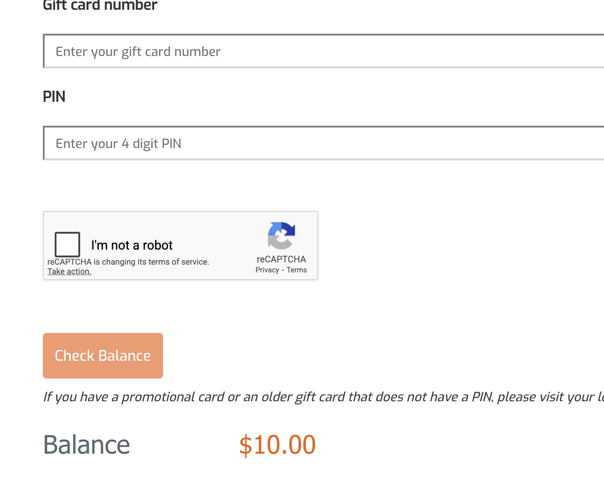Open the "Take action." link
604x481 pixels.
[69, 271]
